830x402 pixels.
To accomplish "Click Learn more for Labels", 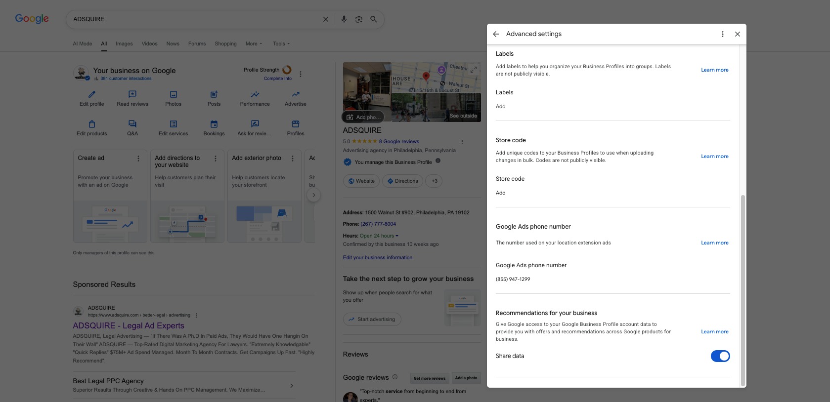I will (x=715, y=70).
